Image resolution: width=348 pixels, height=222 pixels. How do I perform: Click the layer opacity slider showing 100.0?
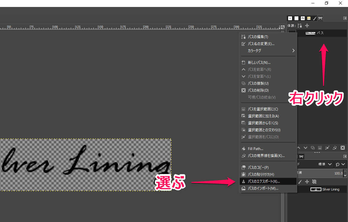tap(320, 173)
